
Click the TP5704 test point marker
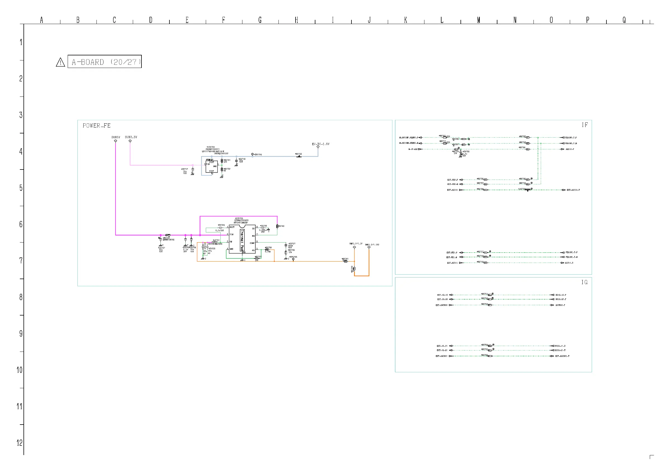(252, 154)
